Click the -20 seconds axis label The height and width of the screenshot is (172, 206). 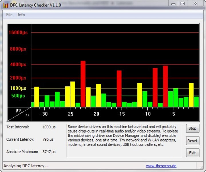(x=96, y=114)
